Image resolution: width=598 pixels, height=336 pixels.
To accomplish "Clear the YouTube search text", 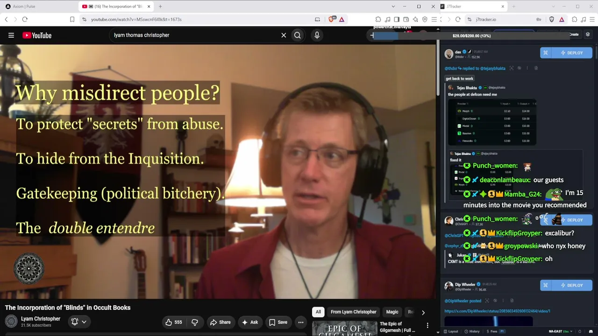I will [284, 35].
